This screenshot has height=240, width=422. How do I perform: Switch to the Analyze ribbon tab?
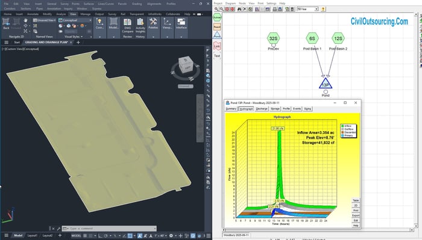[61, 14]
